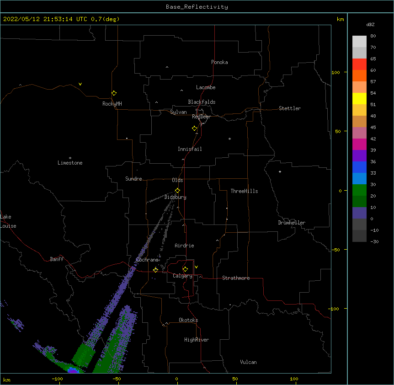Click the Drumheller town label

292,223
